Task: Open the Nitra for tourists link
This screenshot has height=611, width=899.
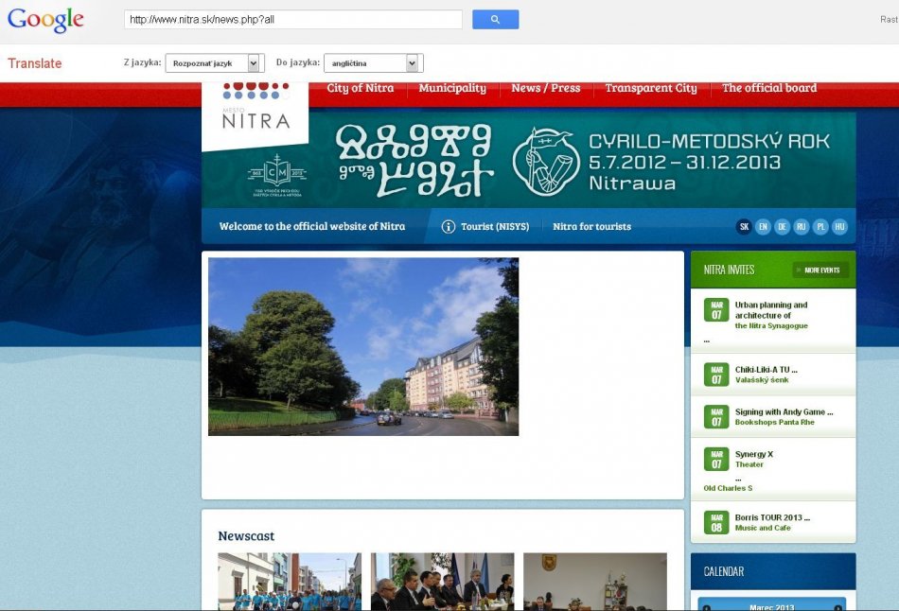Action: (591, 227)
